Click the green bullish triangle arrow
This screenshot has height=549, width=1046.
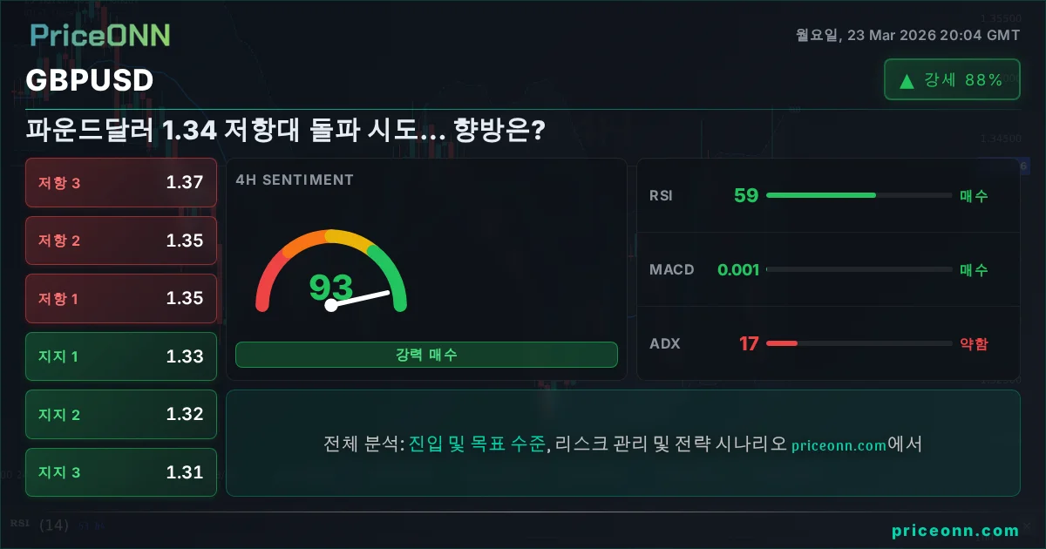907,81
